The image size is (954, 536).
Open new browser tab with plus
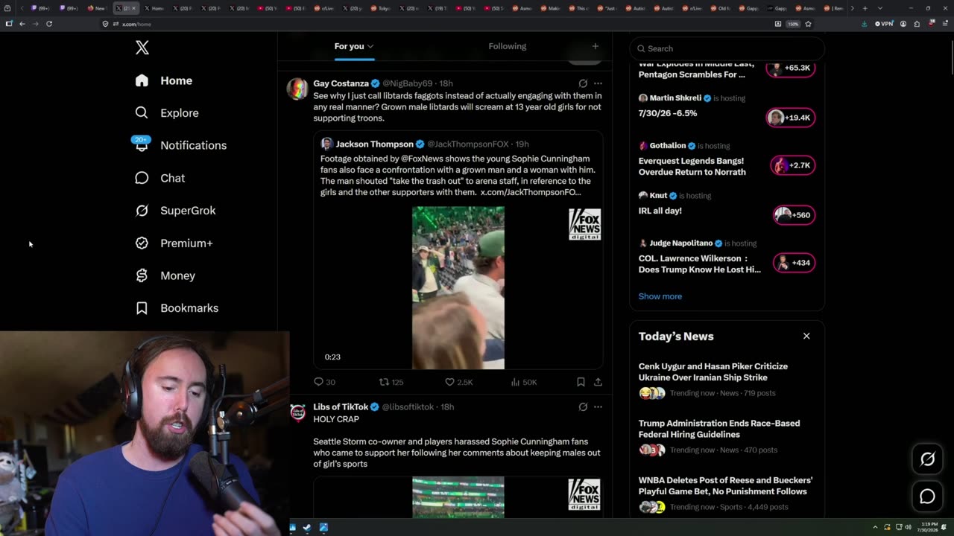865,8
